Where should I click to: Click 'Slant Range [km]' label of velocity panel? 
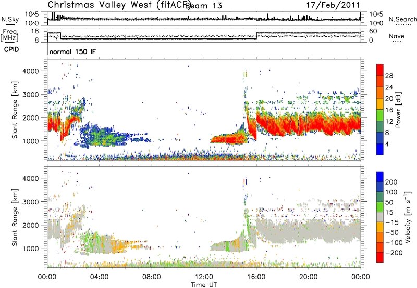[x=15, y=217]
